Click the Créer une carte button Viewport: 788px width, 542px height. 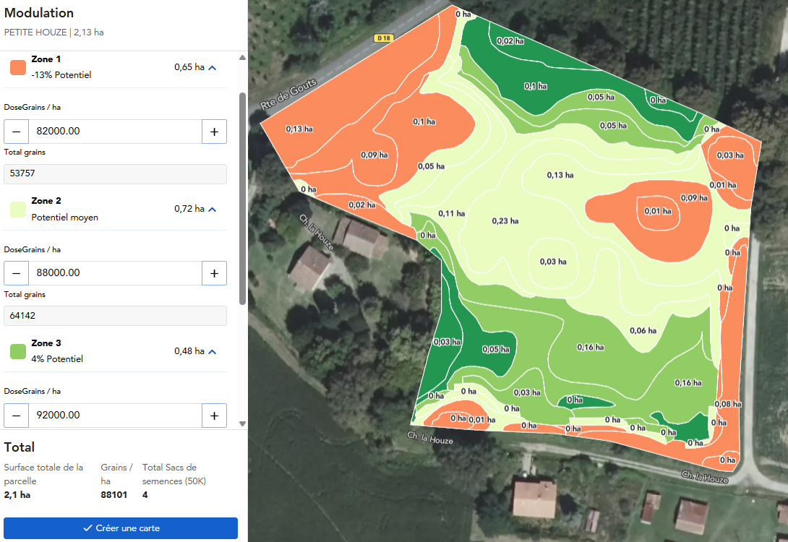(121, 528)
